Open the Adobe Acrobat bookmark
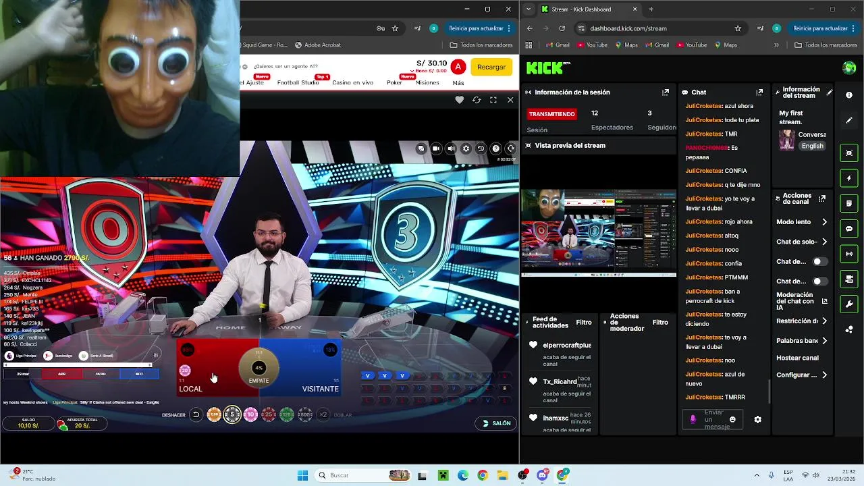Screen dimensions: 864x486 317,45
